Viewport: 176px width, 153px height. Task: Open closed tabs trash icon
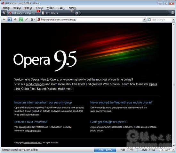(x=172, y=12)
